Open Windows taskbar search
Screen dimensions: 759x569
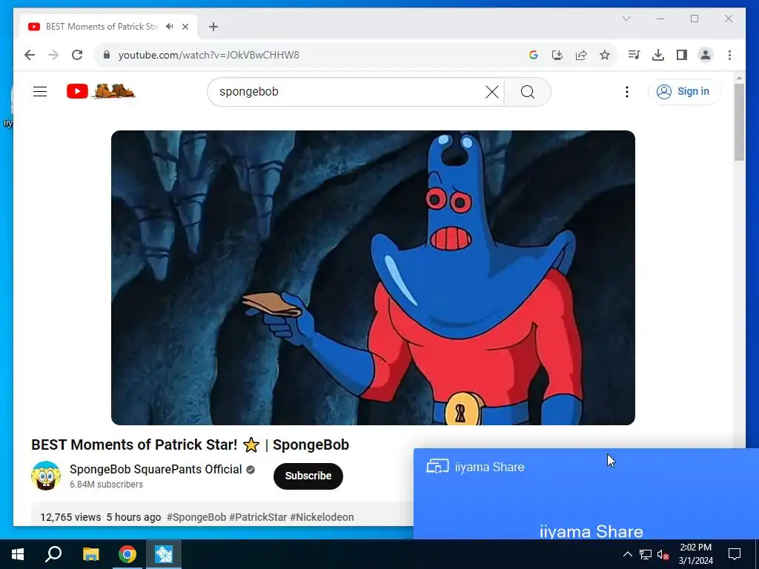[x=53, y=554]
